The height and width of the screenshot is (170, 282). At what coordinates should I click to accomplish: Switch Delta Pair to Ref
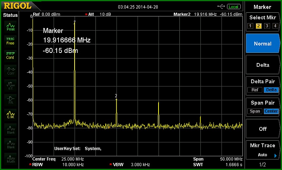[255, 90]
